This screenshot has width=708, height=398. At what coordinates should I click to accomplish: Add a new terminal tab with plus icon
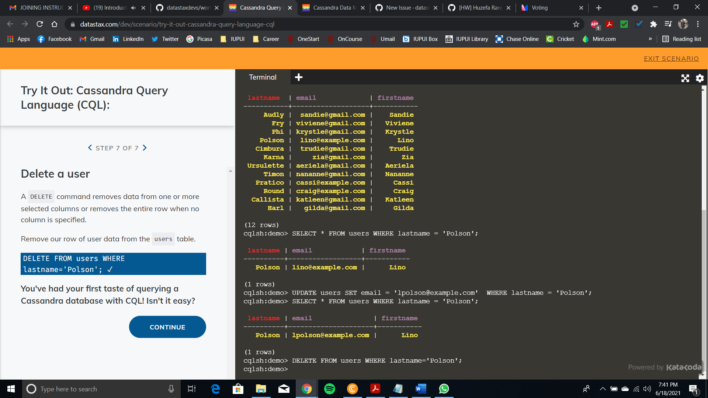tap(299, 77)
